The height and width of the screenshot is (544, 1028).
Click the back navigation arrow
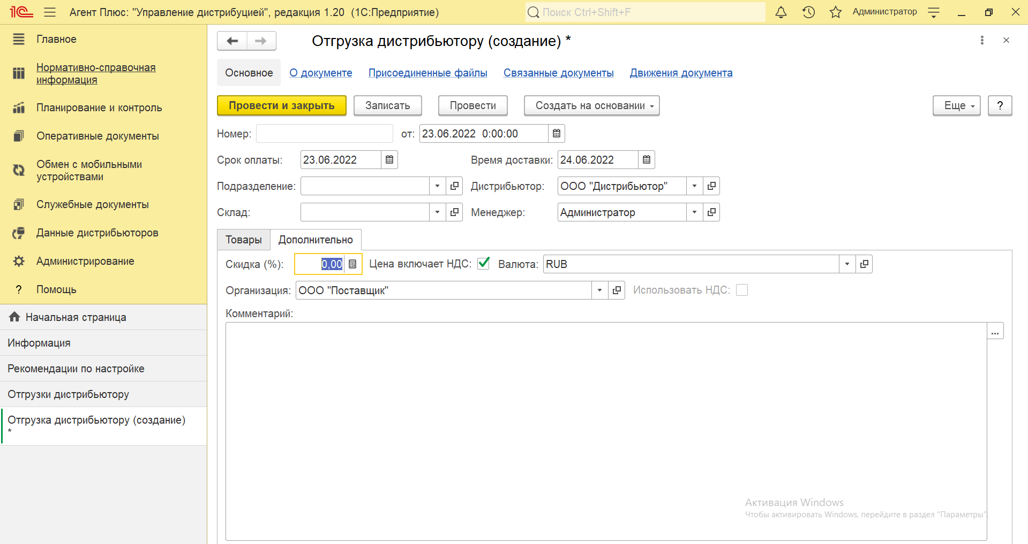(232, 41)
